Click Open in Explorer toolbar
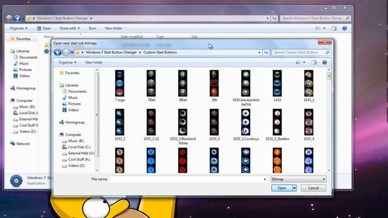 pos(44,28)
